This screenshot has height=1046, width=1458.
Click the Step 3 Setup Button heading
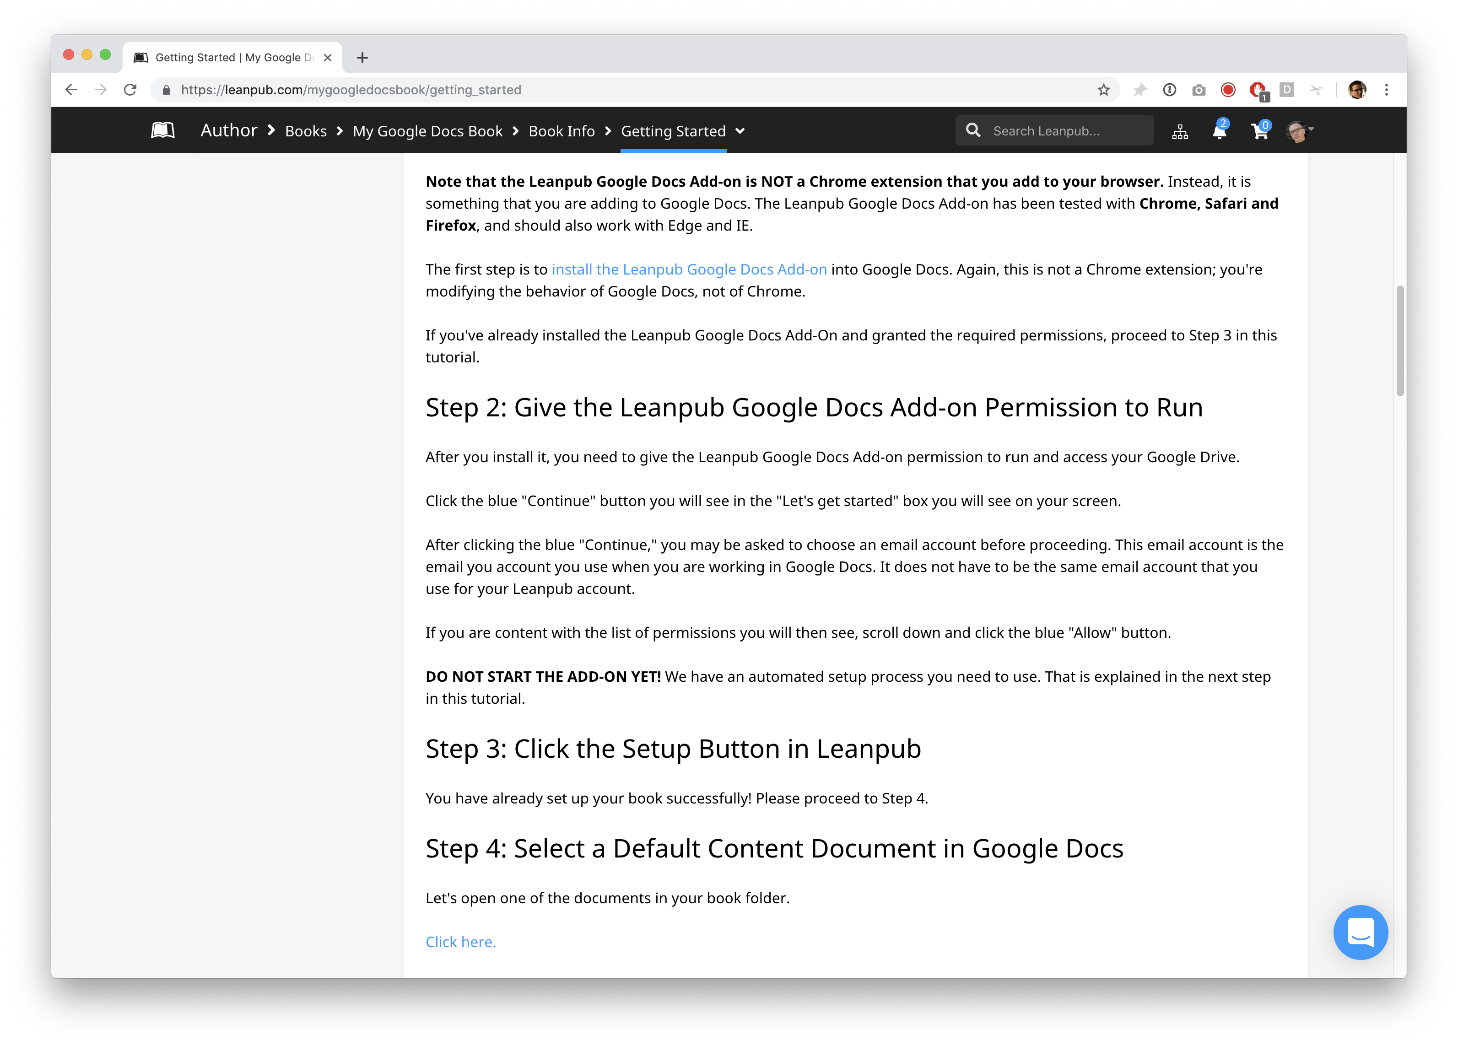tap(673, 749)
